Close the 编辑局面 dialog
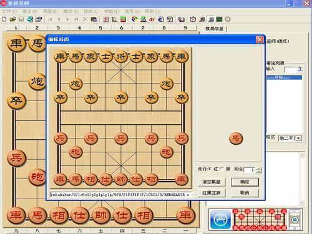 pos(260,39)
